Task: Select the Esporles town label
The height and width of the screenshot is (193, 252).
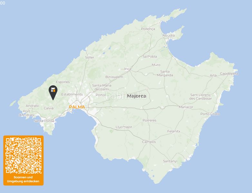Action: coord(63,82)
